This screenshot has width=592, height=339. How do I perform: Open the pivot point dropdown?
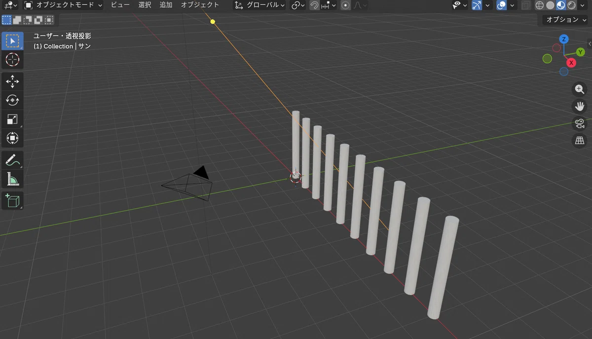pyautogui.click(x=297, y=5)
